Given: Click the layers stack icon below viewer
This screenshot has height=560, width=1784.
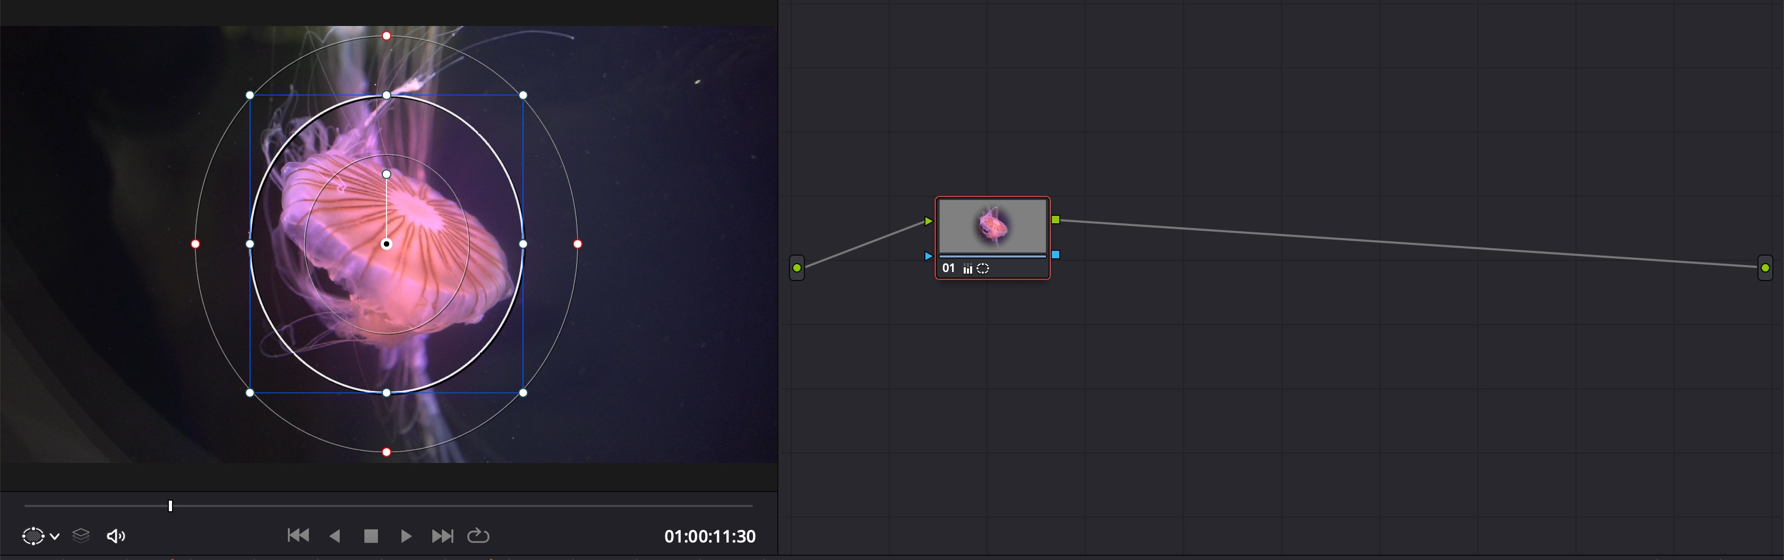Looking at the screenshot, I should coord(81,536).
